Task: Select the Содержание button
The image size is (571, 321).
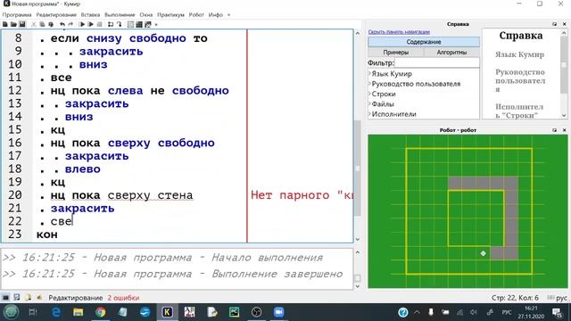Action: coord(424,42)
